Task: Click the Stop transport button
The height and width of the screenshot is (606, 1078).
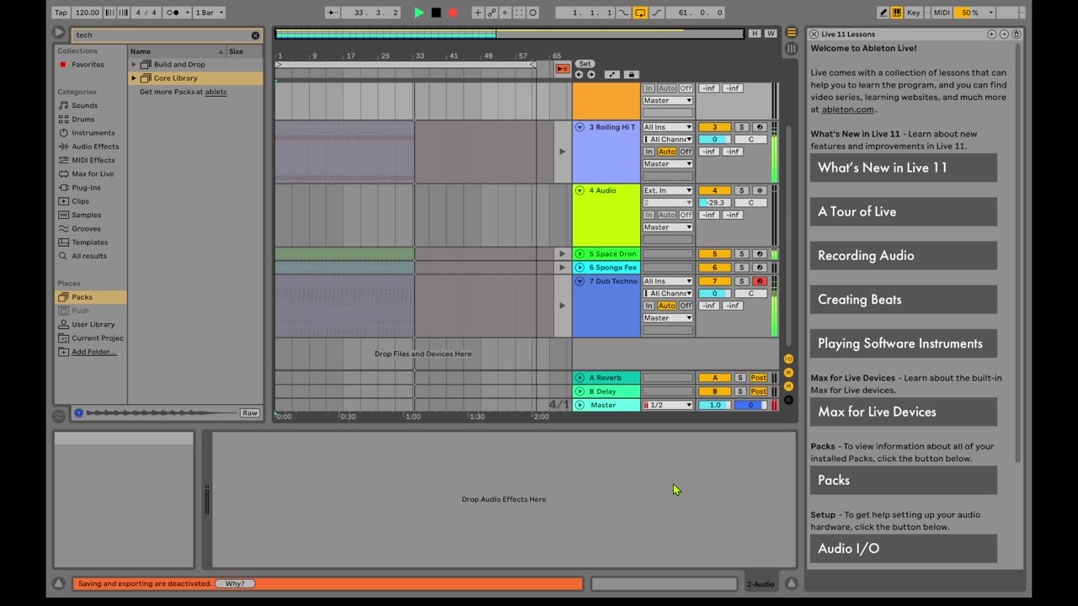Action: [436, 13]
